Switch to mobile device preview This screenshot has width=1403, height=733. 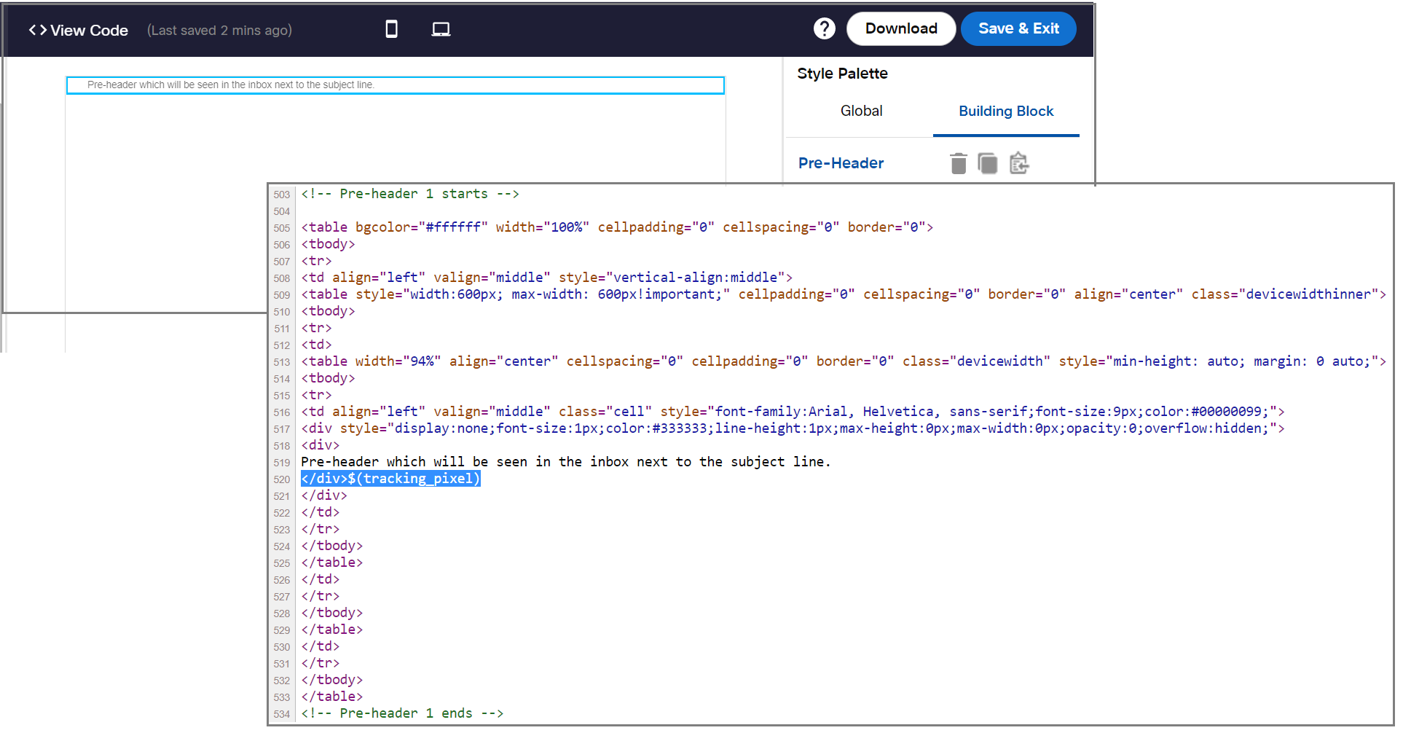coord(391,29)
